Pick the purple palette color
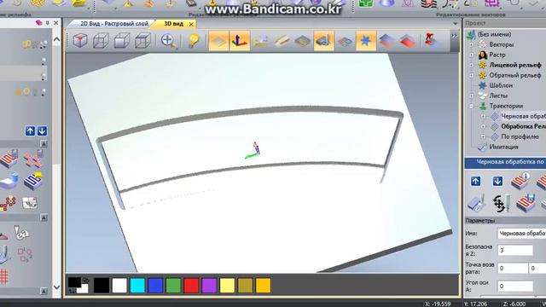 (x=209, y=286)
